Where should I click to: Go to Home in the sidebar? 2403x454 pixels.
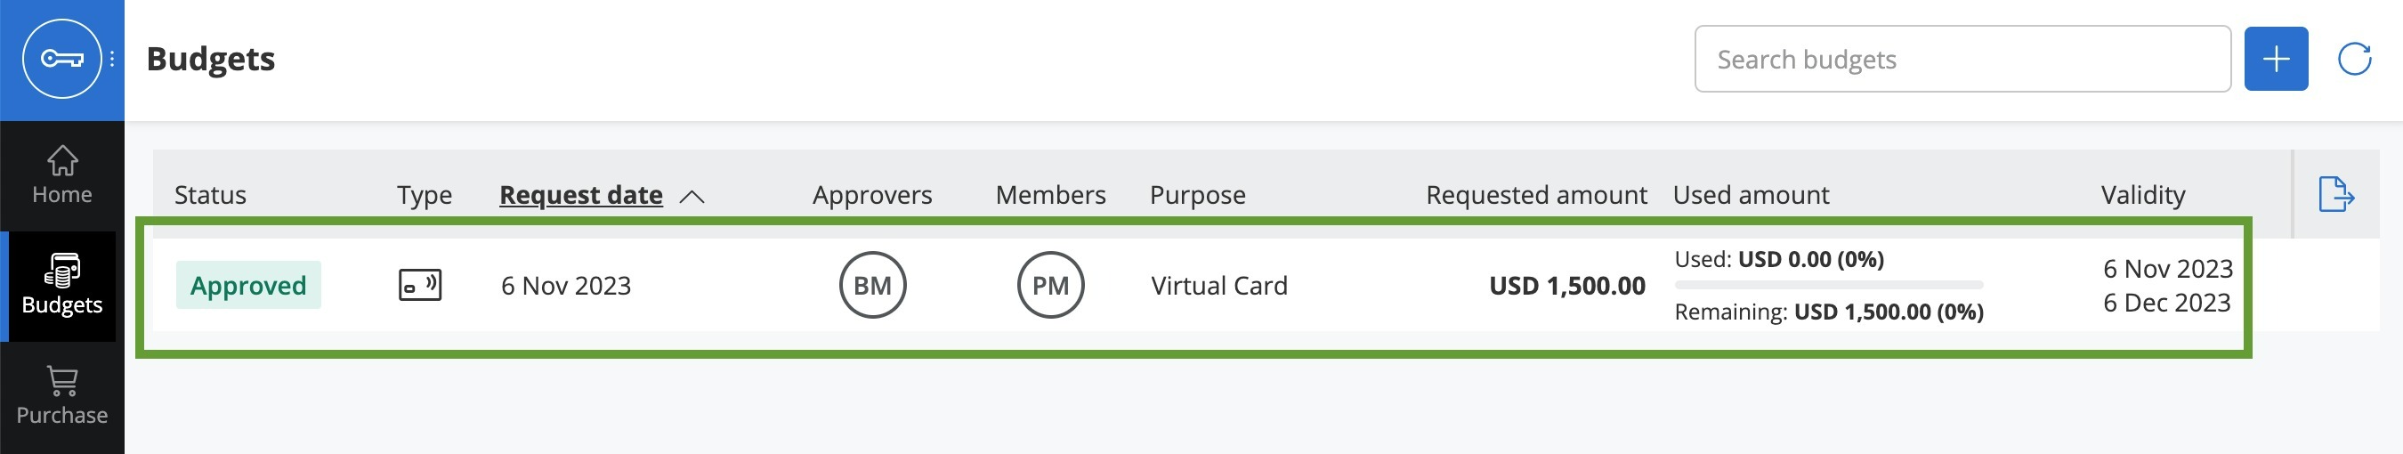(61, 175)
